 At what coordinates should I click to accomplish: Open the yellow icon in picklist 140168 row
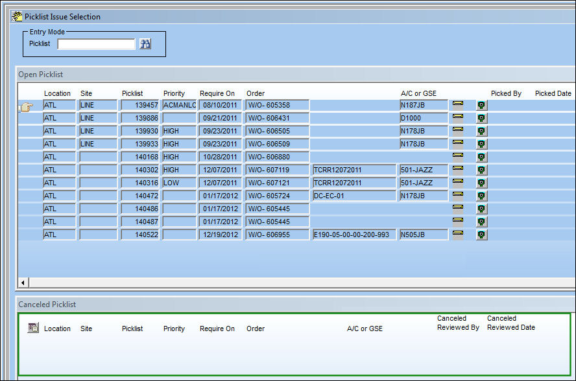click(x=458, y=156)
